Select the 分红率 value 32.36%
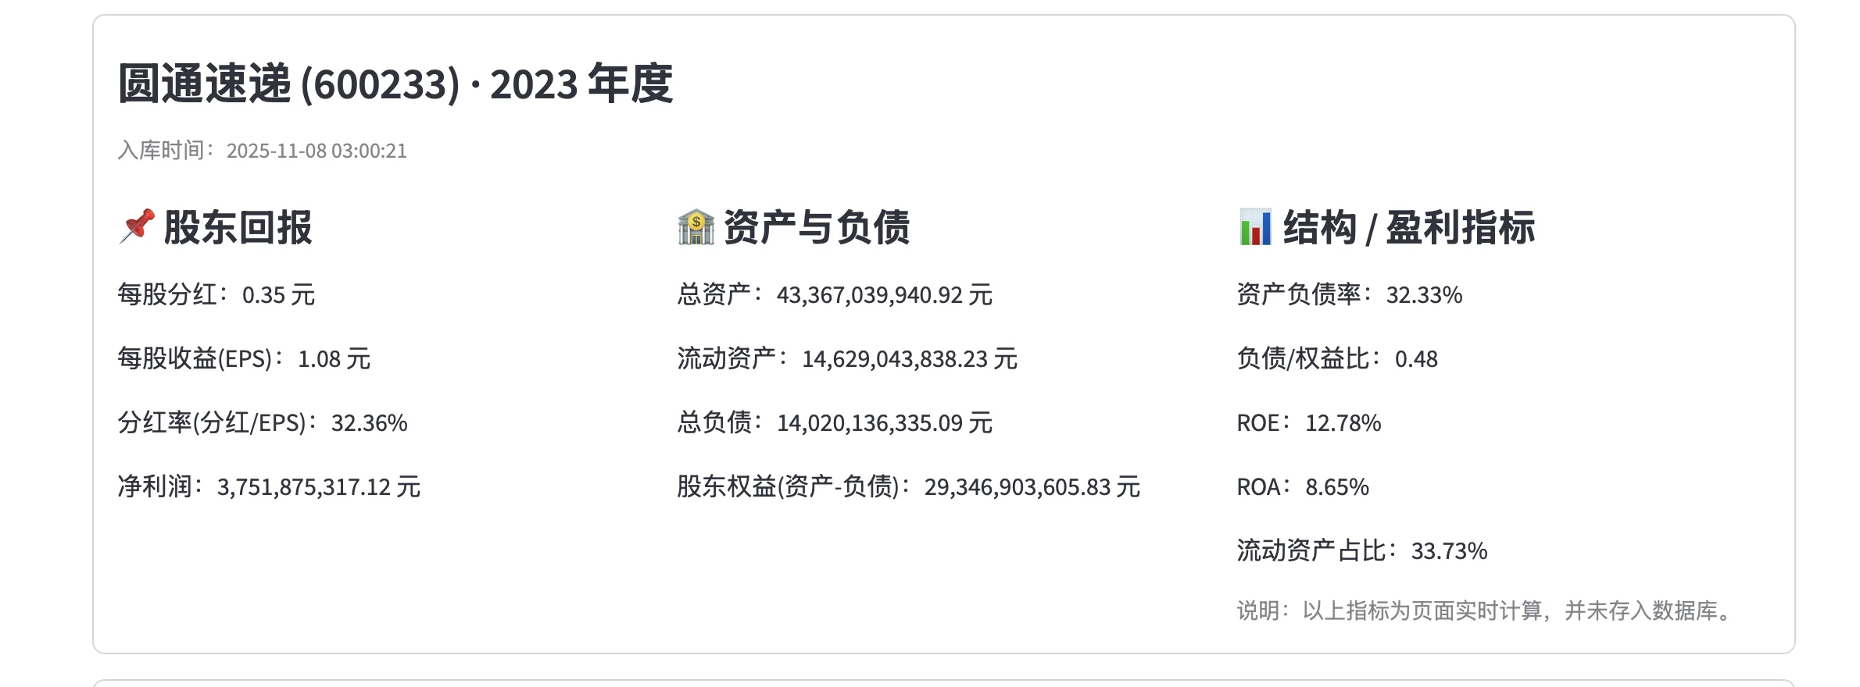 (369, 423)
